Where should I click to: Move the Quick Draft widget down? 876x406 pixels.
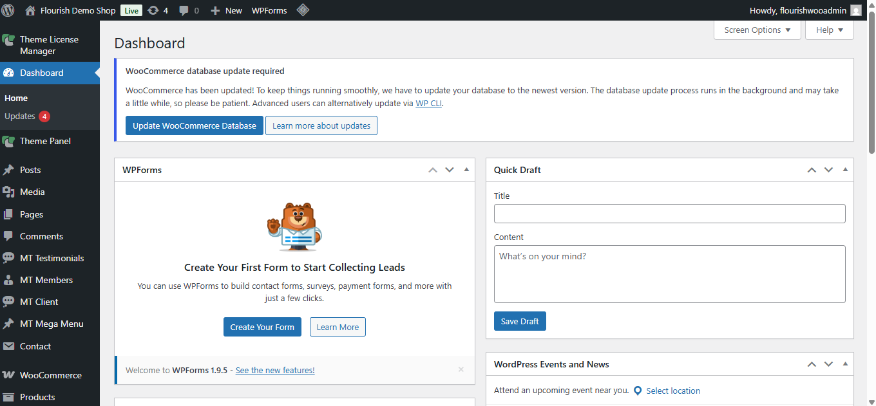coord(828,170)
